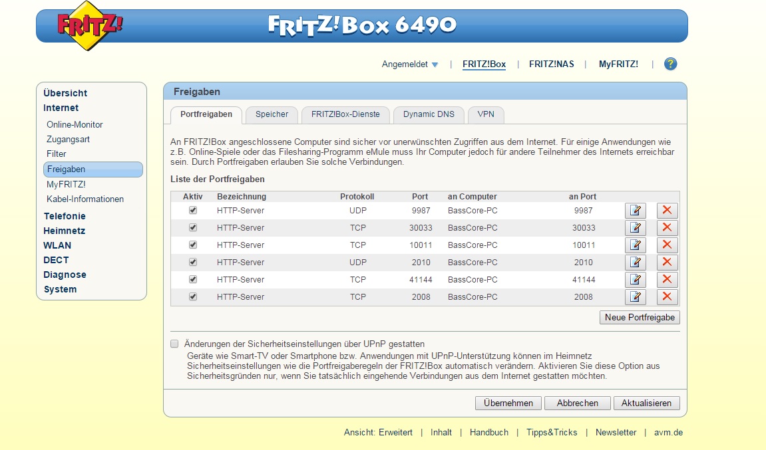Click the FRITZ! logo in the header
Viewport: 766px width, 450px height.
pos(89,25)
